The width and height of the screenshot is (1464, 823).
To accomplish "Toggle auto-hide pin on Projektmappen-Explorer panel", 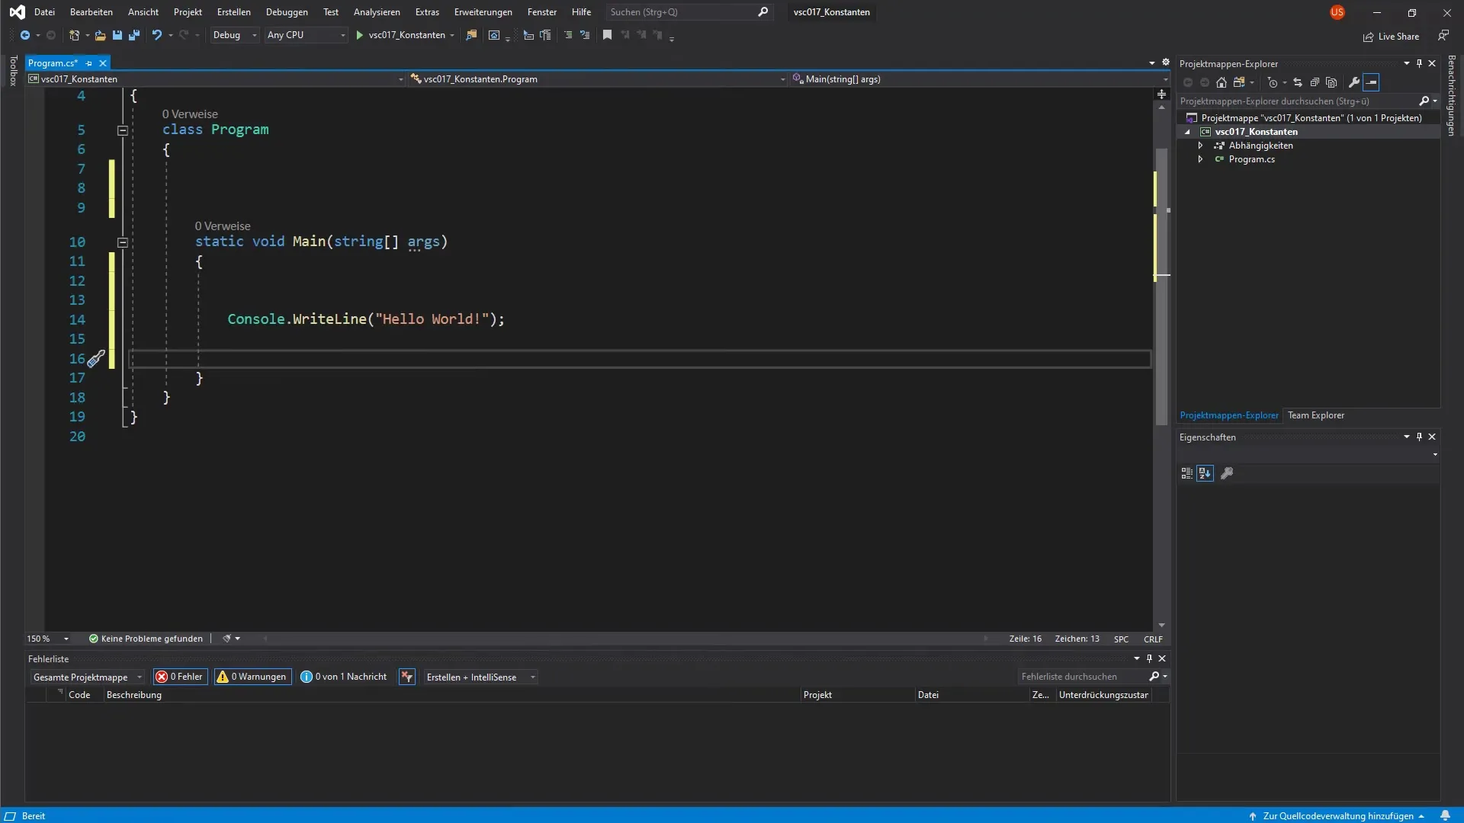I will (x=1419, y=63).
